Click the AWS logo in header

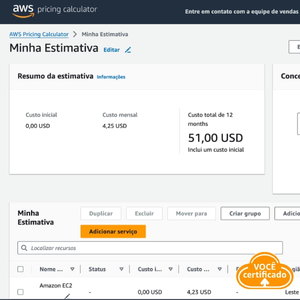point(23,11)
